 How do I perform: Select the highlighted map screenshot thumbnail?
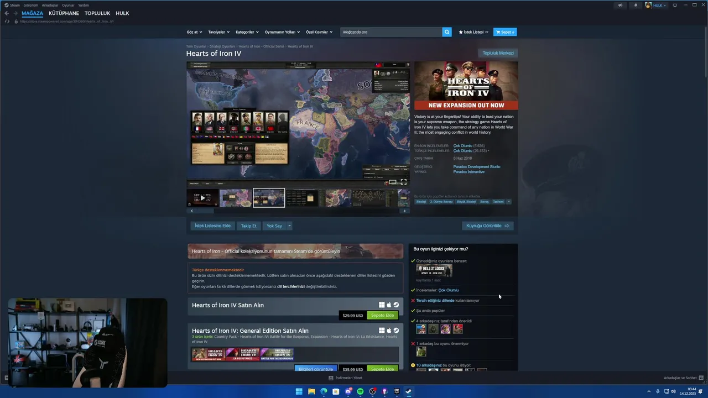269,198
